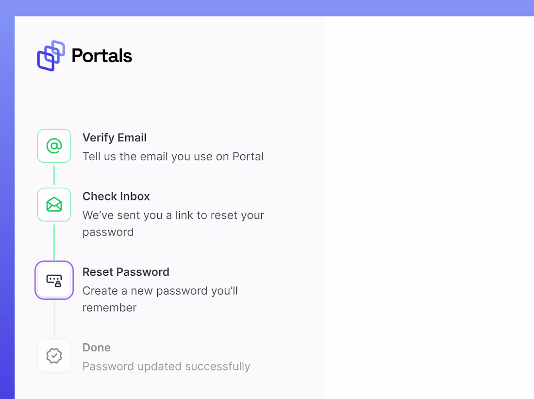Go to the Check Inbox step title
534x399 pixels.
pos(116,197)
